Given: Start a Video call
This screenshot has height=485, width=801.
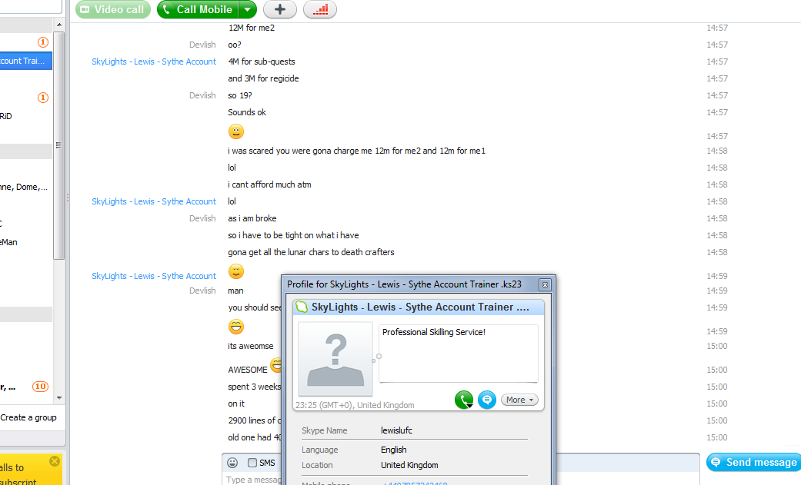Looking at the screenshot, I should click(113, 9).
